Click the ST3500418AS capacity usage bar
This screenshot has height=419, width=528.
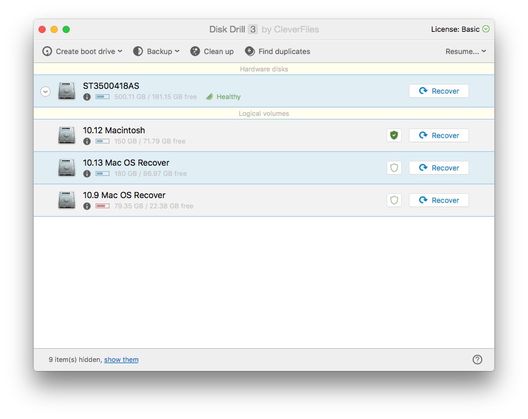tap(102, 97)
